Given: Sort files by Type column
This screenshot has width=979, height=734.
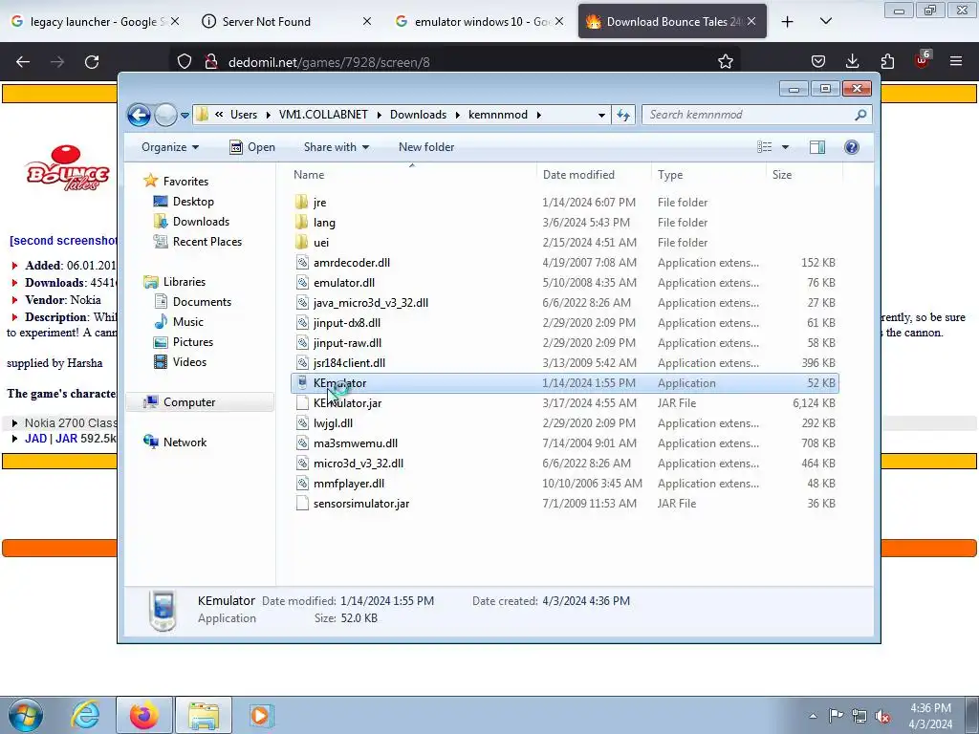Looking at the screenshot, I should click(x=708, y=175).
